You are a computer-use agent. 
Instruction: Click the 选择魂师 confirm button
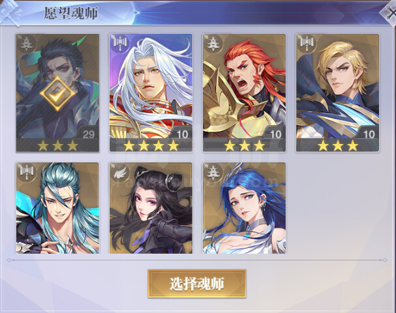(x=197, y=284)
